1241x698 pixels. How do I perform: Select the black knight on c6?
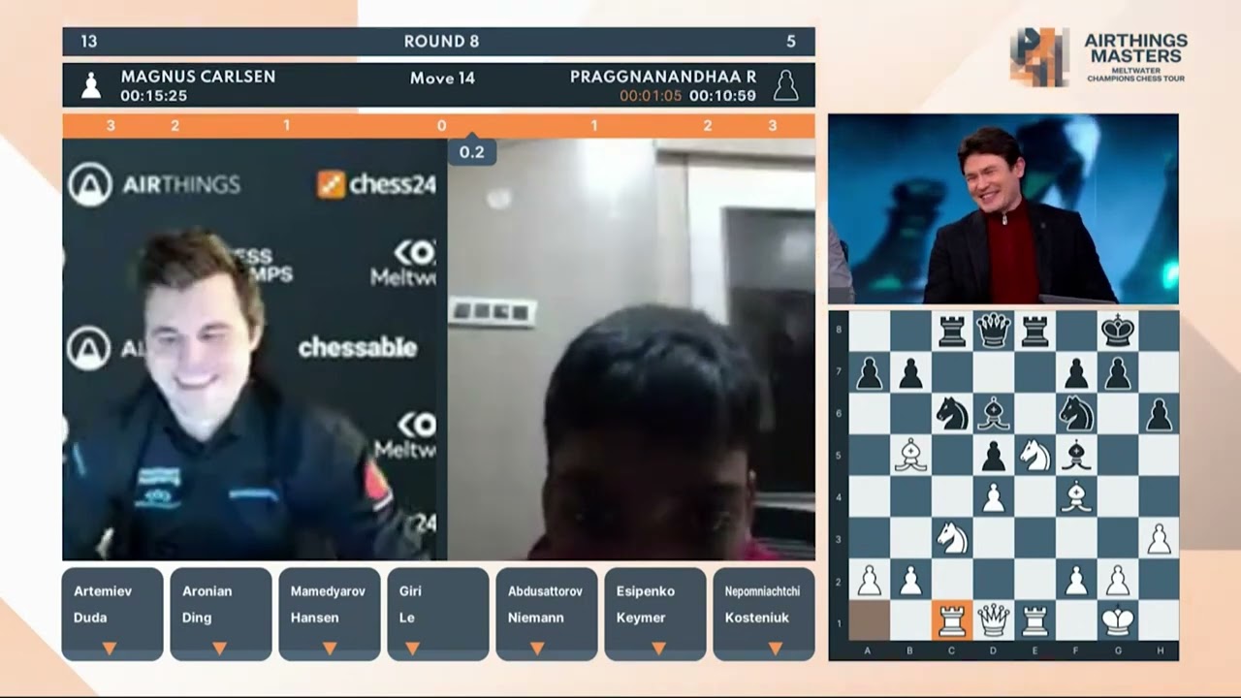coord(951,414)
